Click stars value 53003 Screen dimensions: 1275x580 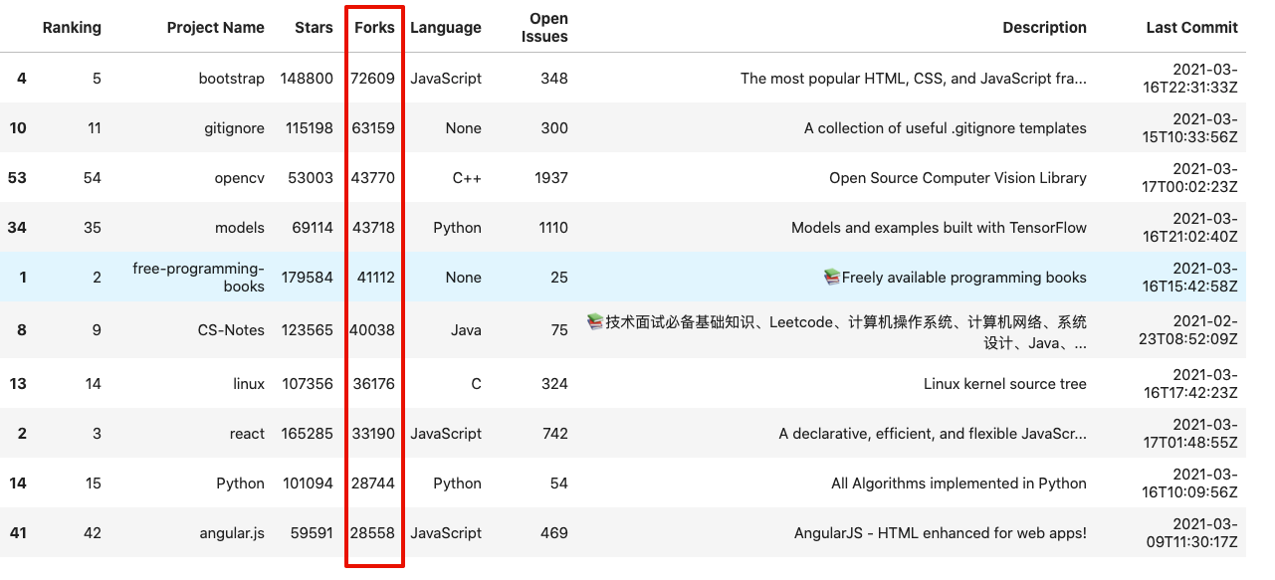[311, 178]
